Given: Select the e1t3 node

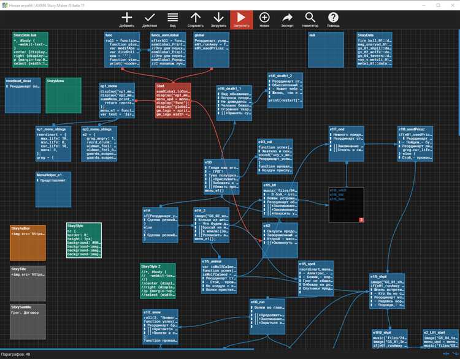Looking at the screenshot, I should pyautogui.click(x=221, y=177).
